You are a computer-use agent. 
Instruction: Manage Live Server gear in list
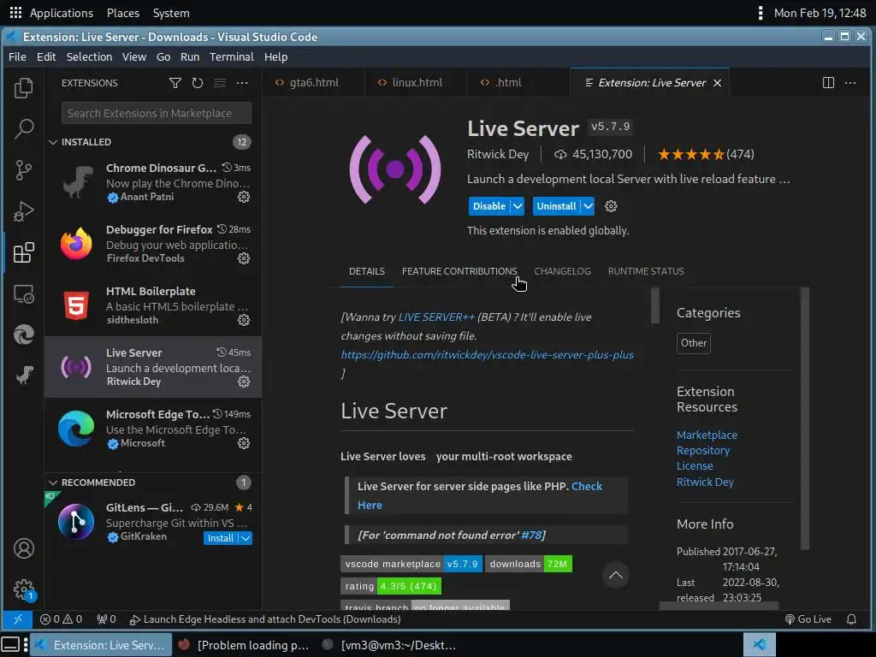[x=244, y=382]
